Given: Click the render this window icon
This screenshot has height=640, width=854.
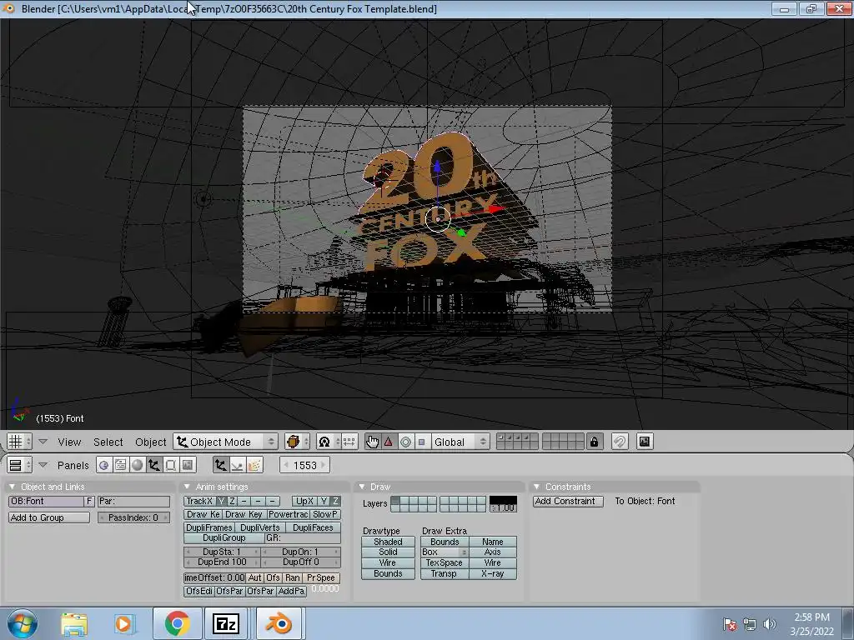Looking at the screenshot, I should pos(645,442).
